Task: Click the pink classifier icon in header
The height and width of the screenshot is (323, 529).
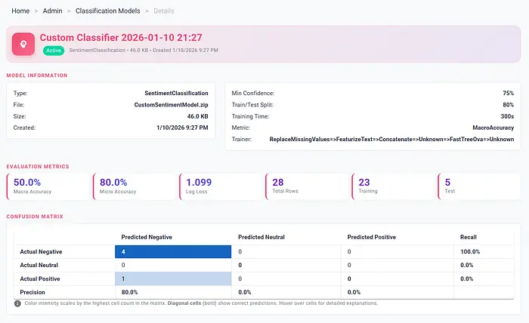Action: (23, 44)
